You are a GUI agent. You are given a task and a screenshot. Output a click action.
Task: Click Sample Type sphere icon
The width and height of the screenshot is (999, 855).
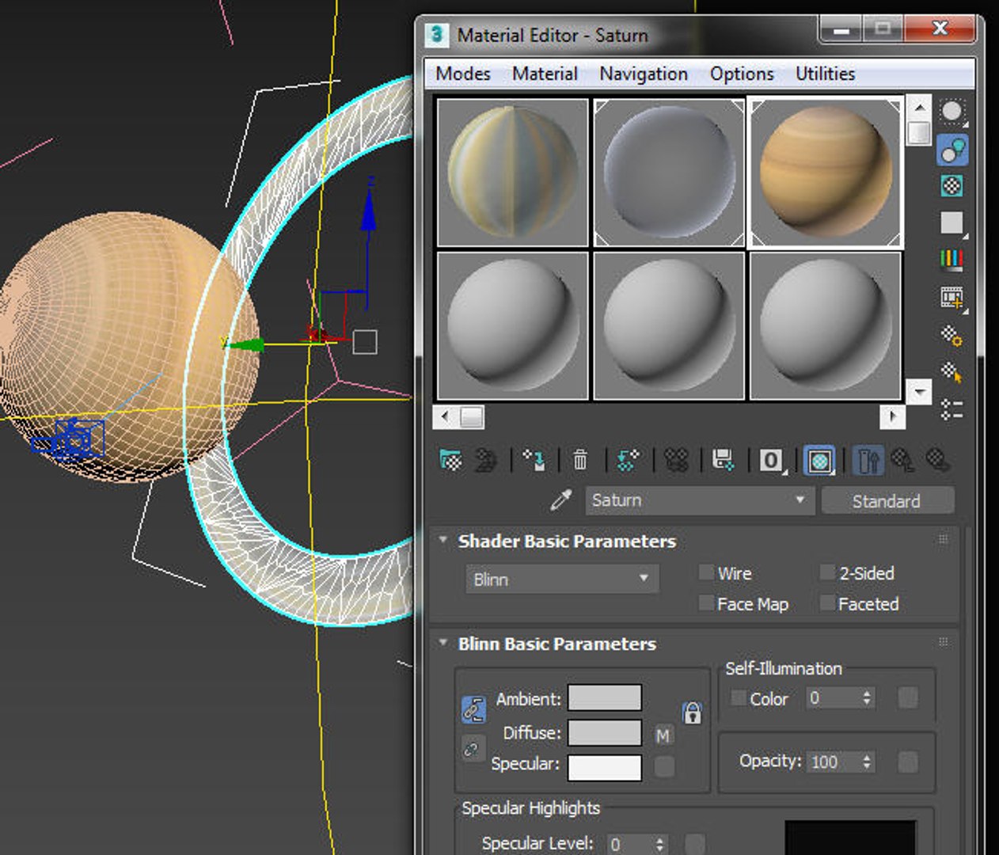point(952,112)
